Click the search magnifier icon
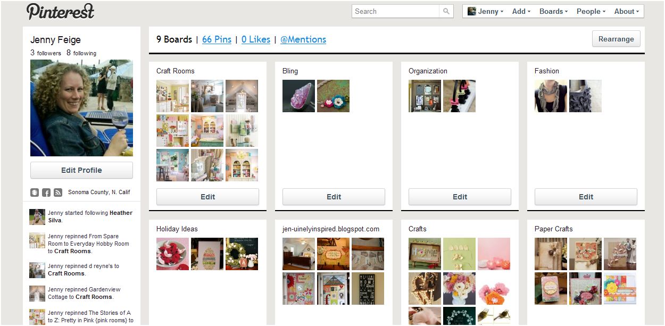Screen dimensions: 665x326 [446, 11]
